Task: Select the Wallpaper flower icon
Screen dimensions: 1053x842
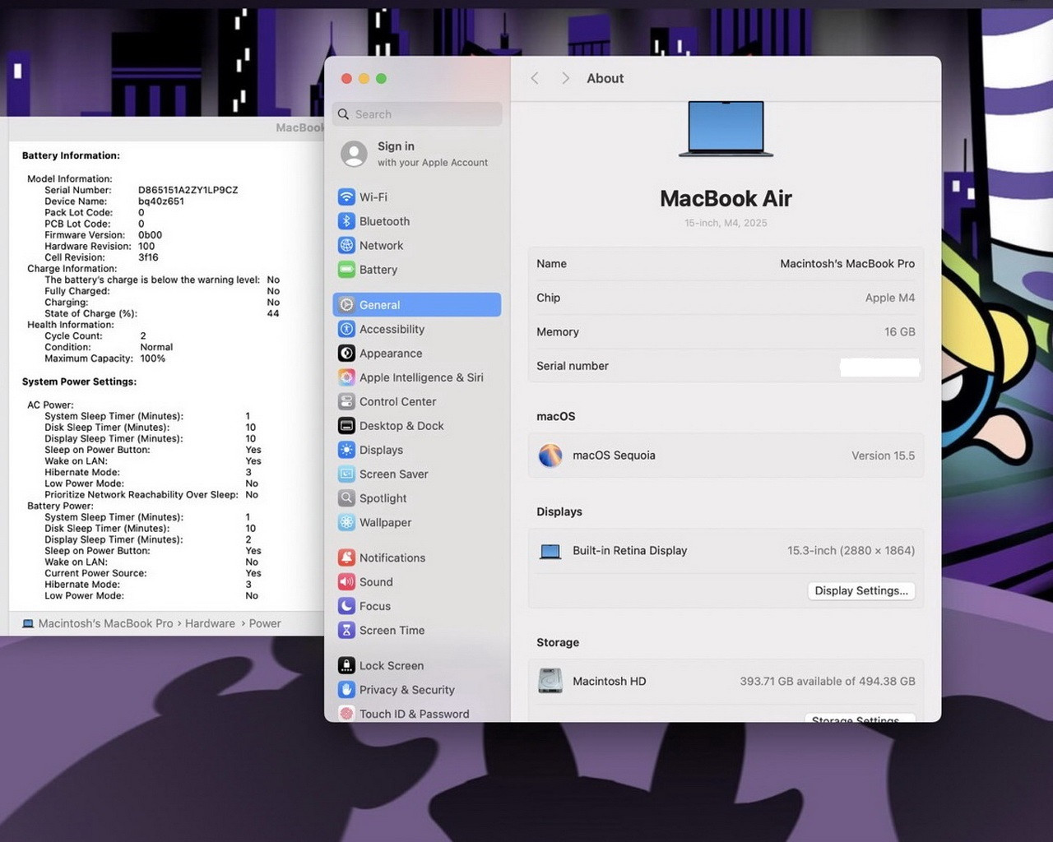Action: click(346, 522)
